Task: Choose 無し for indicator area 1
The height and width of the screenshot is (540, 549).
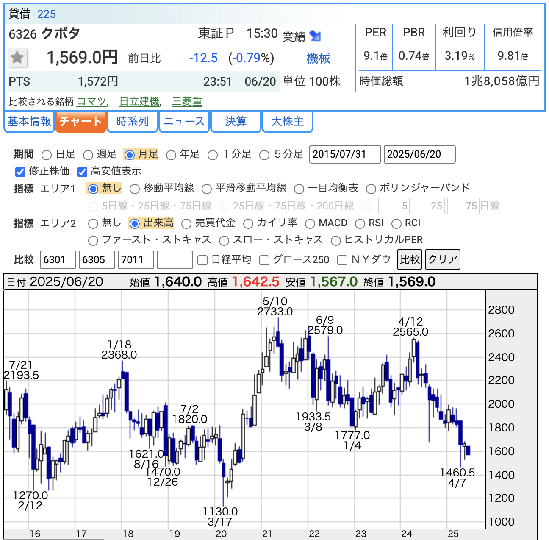Action: [93, 189]
